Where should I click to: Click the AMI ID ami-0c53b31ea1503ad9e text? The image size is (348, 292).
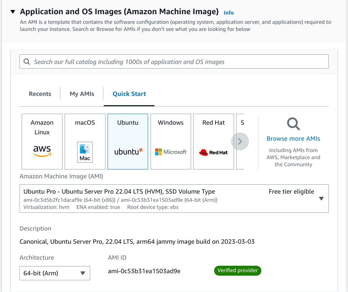coord(144,271)
